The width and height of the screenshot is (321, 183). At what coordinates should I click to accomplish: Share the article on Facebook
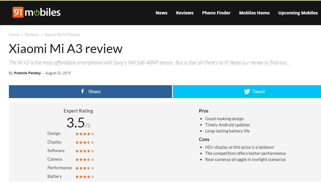point(90,91)
